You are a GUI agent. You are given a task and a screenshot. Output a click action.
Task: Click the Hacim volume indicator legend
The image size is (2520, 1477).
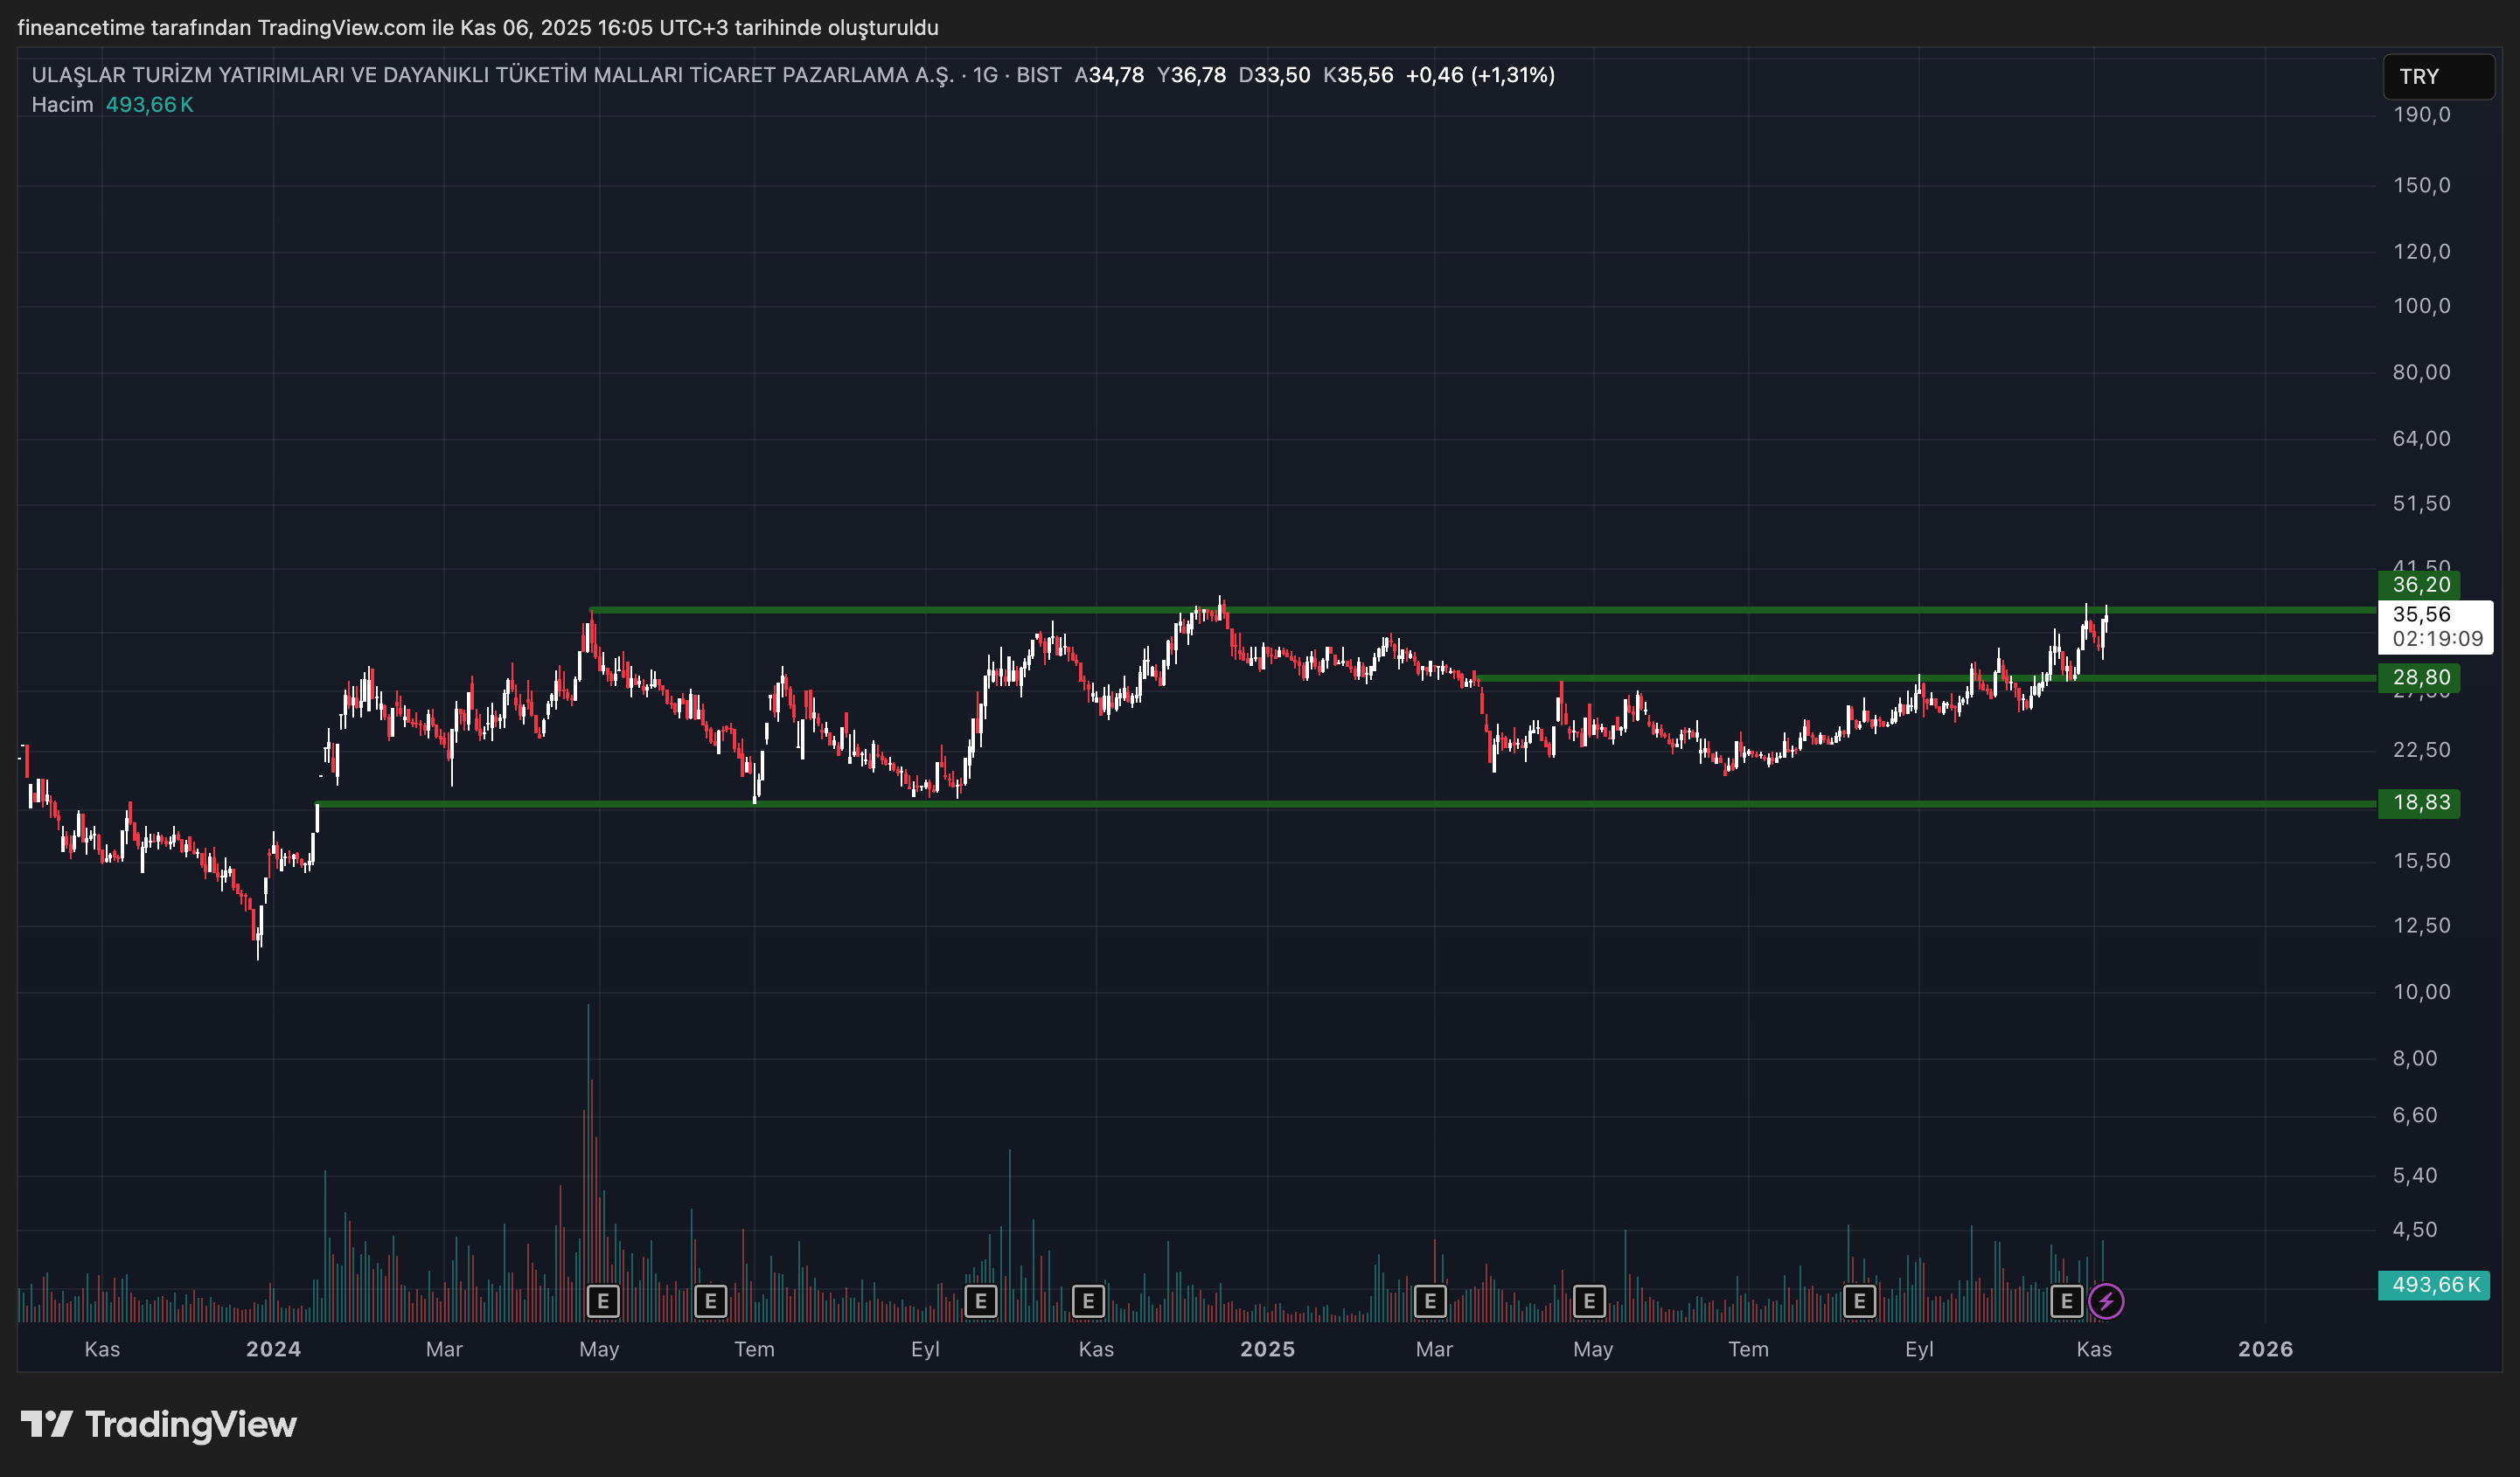point(62,105)
